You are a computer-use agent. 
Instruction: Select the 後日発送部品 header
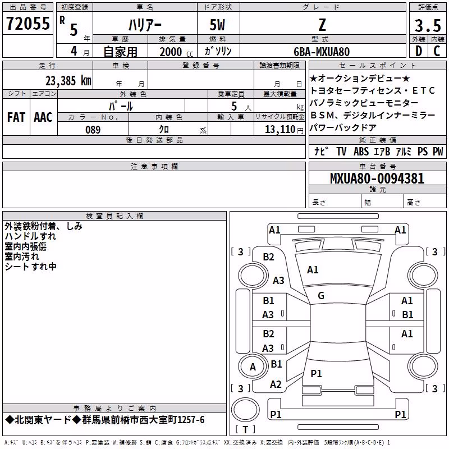pos(154,140)
